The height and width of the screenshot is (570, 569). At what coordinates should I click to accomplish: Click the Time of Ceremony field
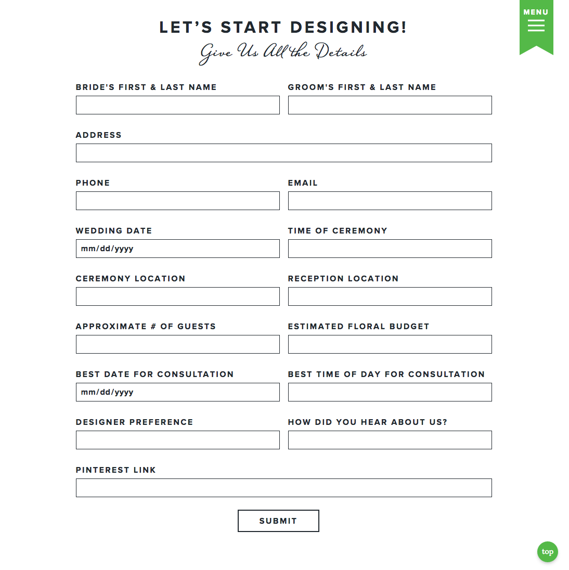pyautogui.click(x=390, y=249)
